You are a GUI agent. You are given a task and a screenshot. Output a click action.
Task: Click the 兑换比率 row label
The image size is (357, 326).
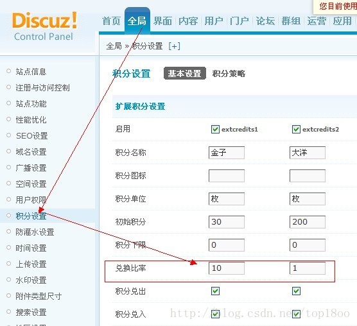click(130, 268)
